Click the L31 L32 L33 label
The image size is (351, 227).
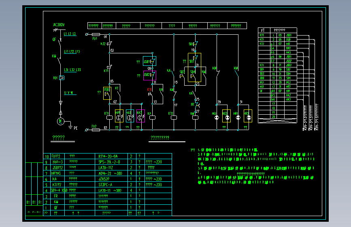point(72,70)
